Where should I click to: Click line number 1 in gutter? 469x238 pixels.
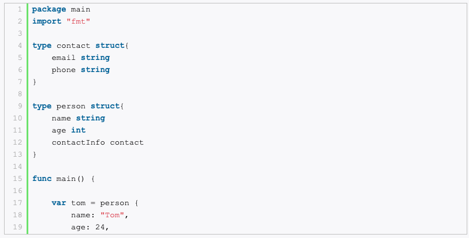pos(19,9)
